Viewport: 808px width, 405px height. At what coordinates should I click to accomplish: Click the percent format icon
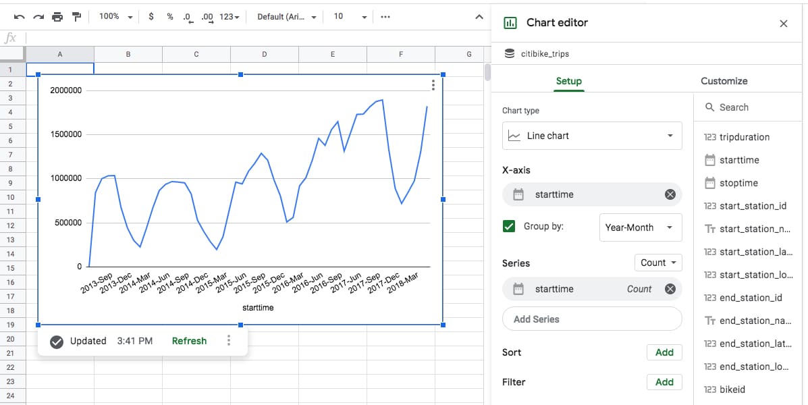point(170,16)
